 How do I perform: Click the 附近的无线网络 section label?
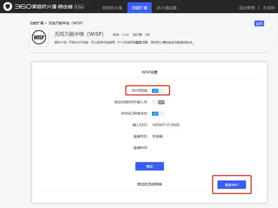(149, 185)
